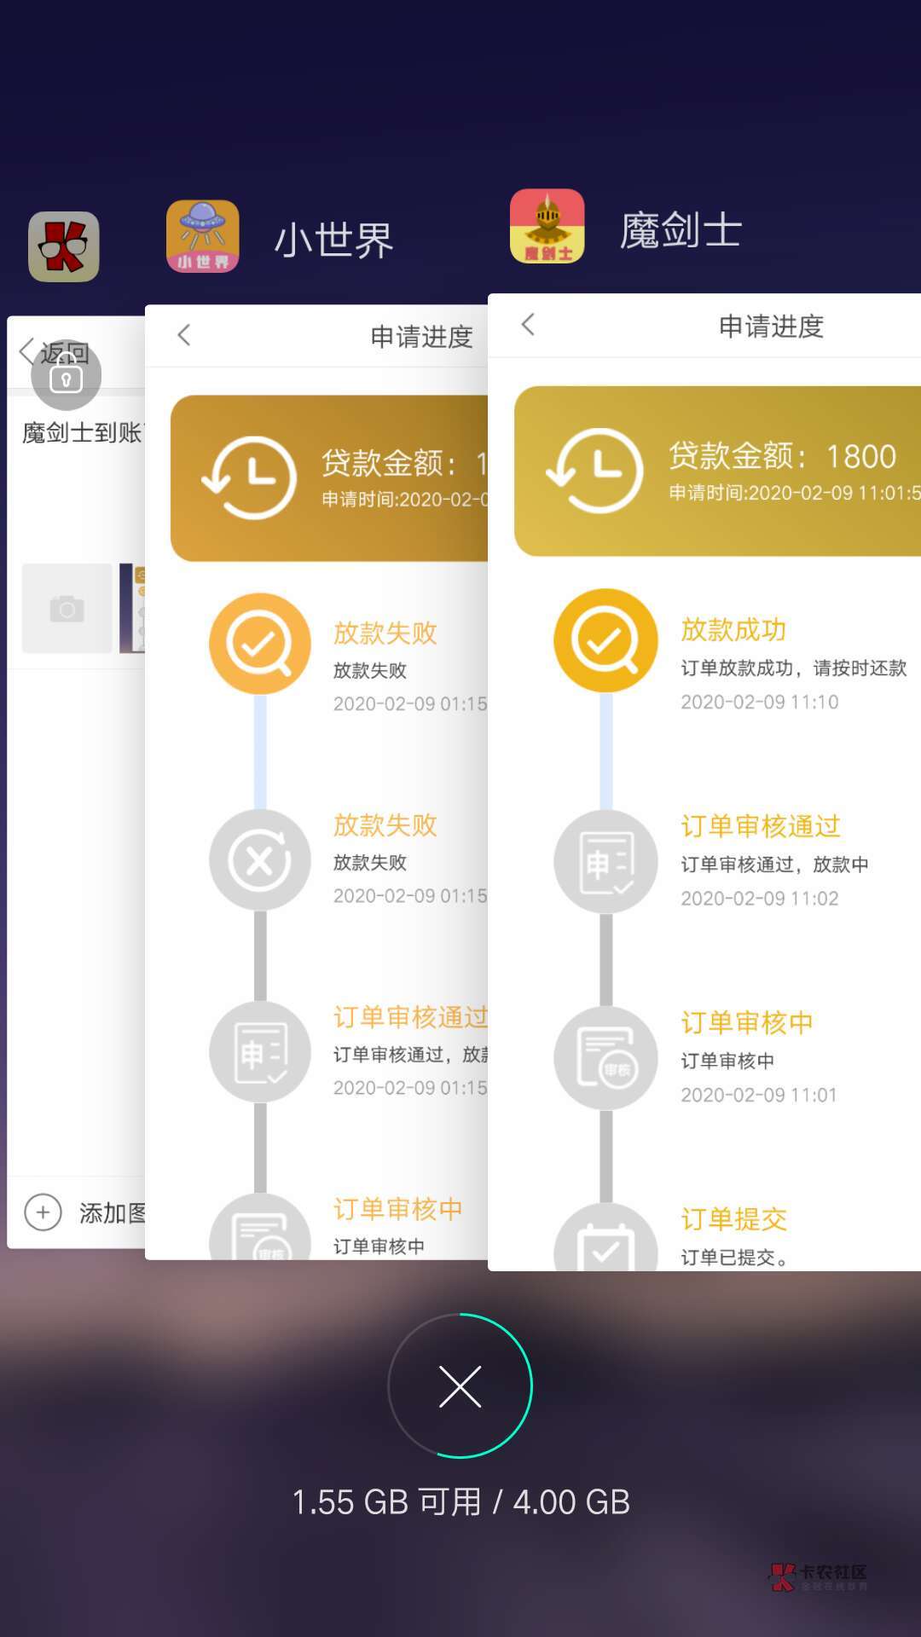Tap the 小世界 贷款金额 banner card
Screen dimensions: 921x1637
(329, 478)
